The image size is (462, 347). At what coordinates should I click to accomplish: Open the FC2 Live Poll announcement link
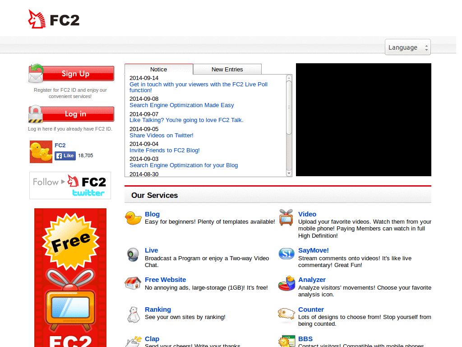coord(199,87)
